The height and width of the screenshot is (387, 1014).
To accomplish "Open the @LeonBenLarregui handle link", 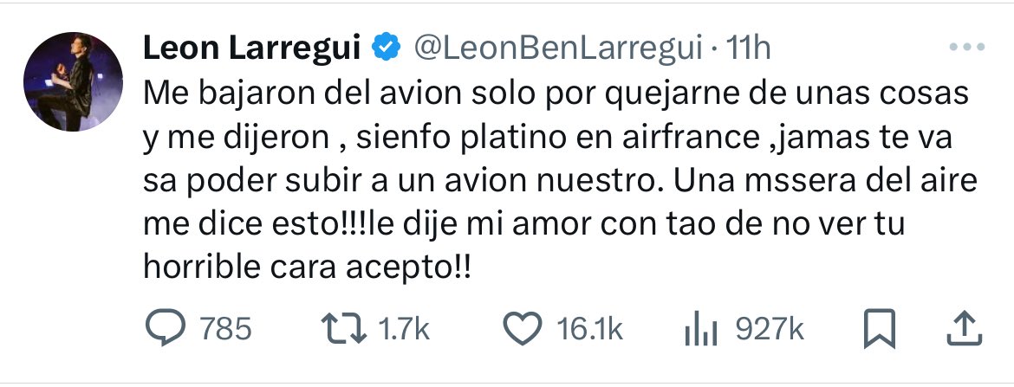I will click(x=558, y=50).
